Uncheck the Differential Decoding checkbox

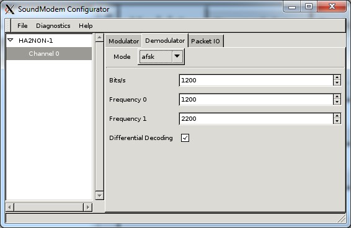tap(185, 138)
